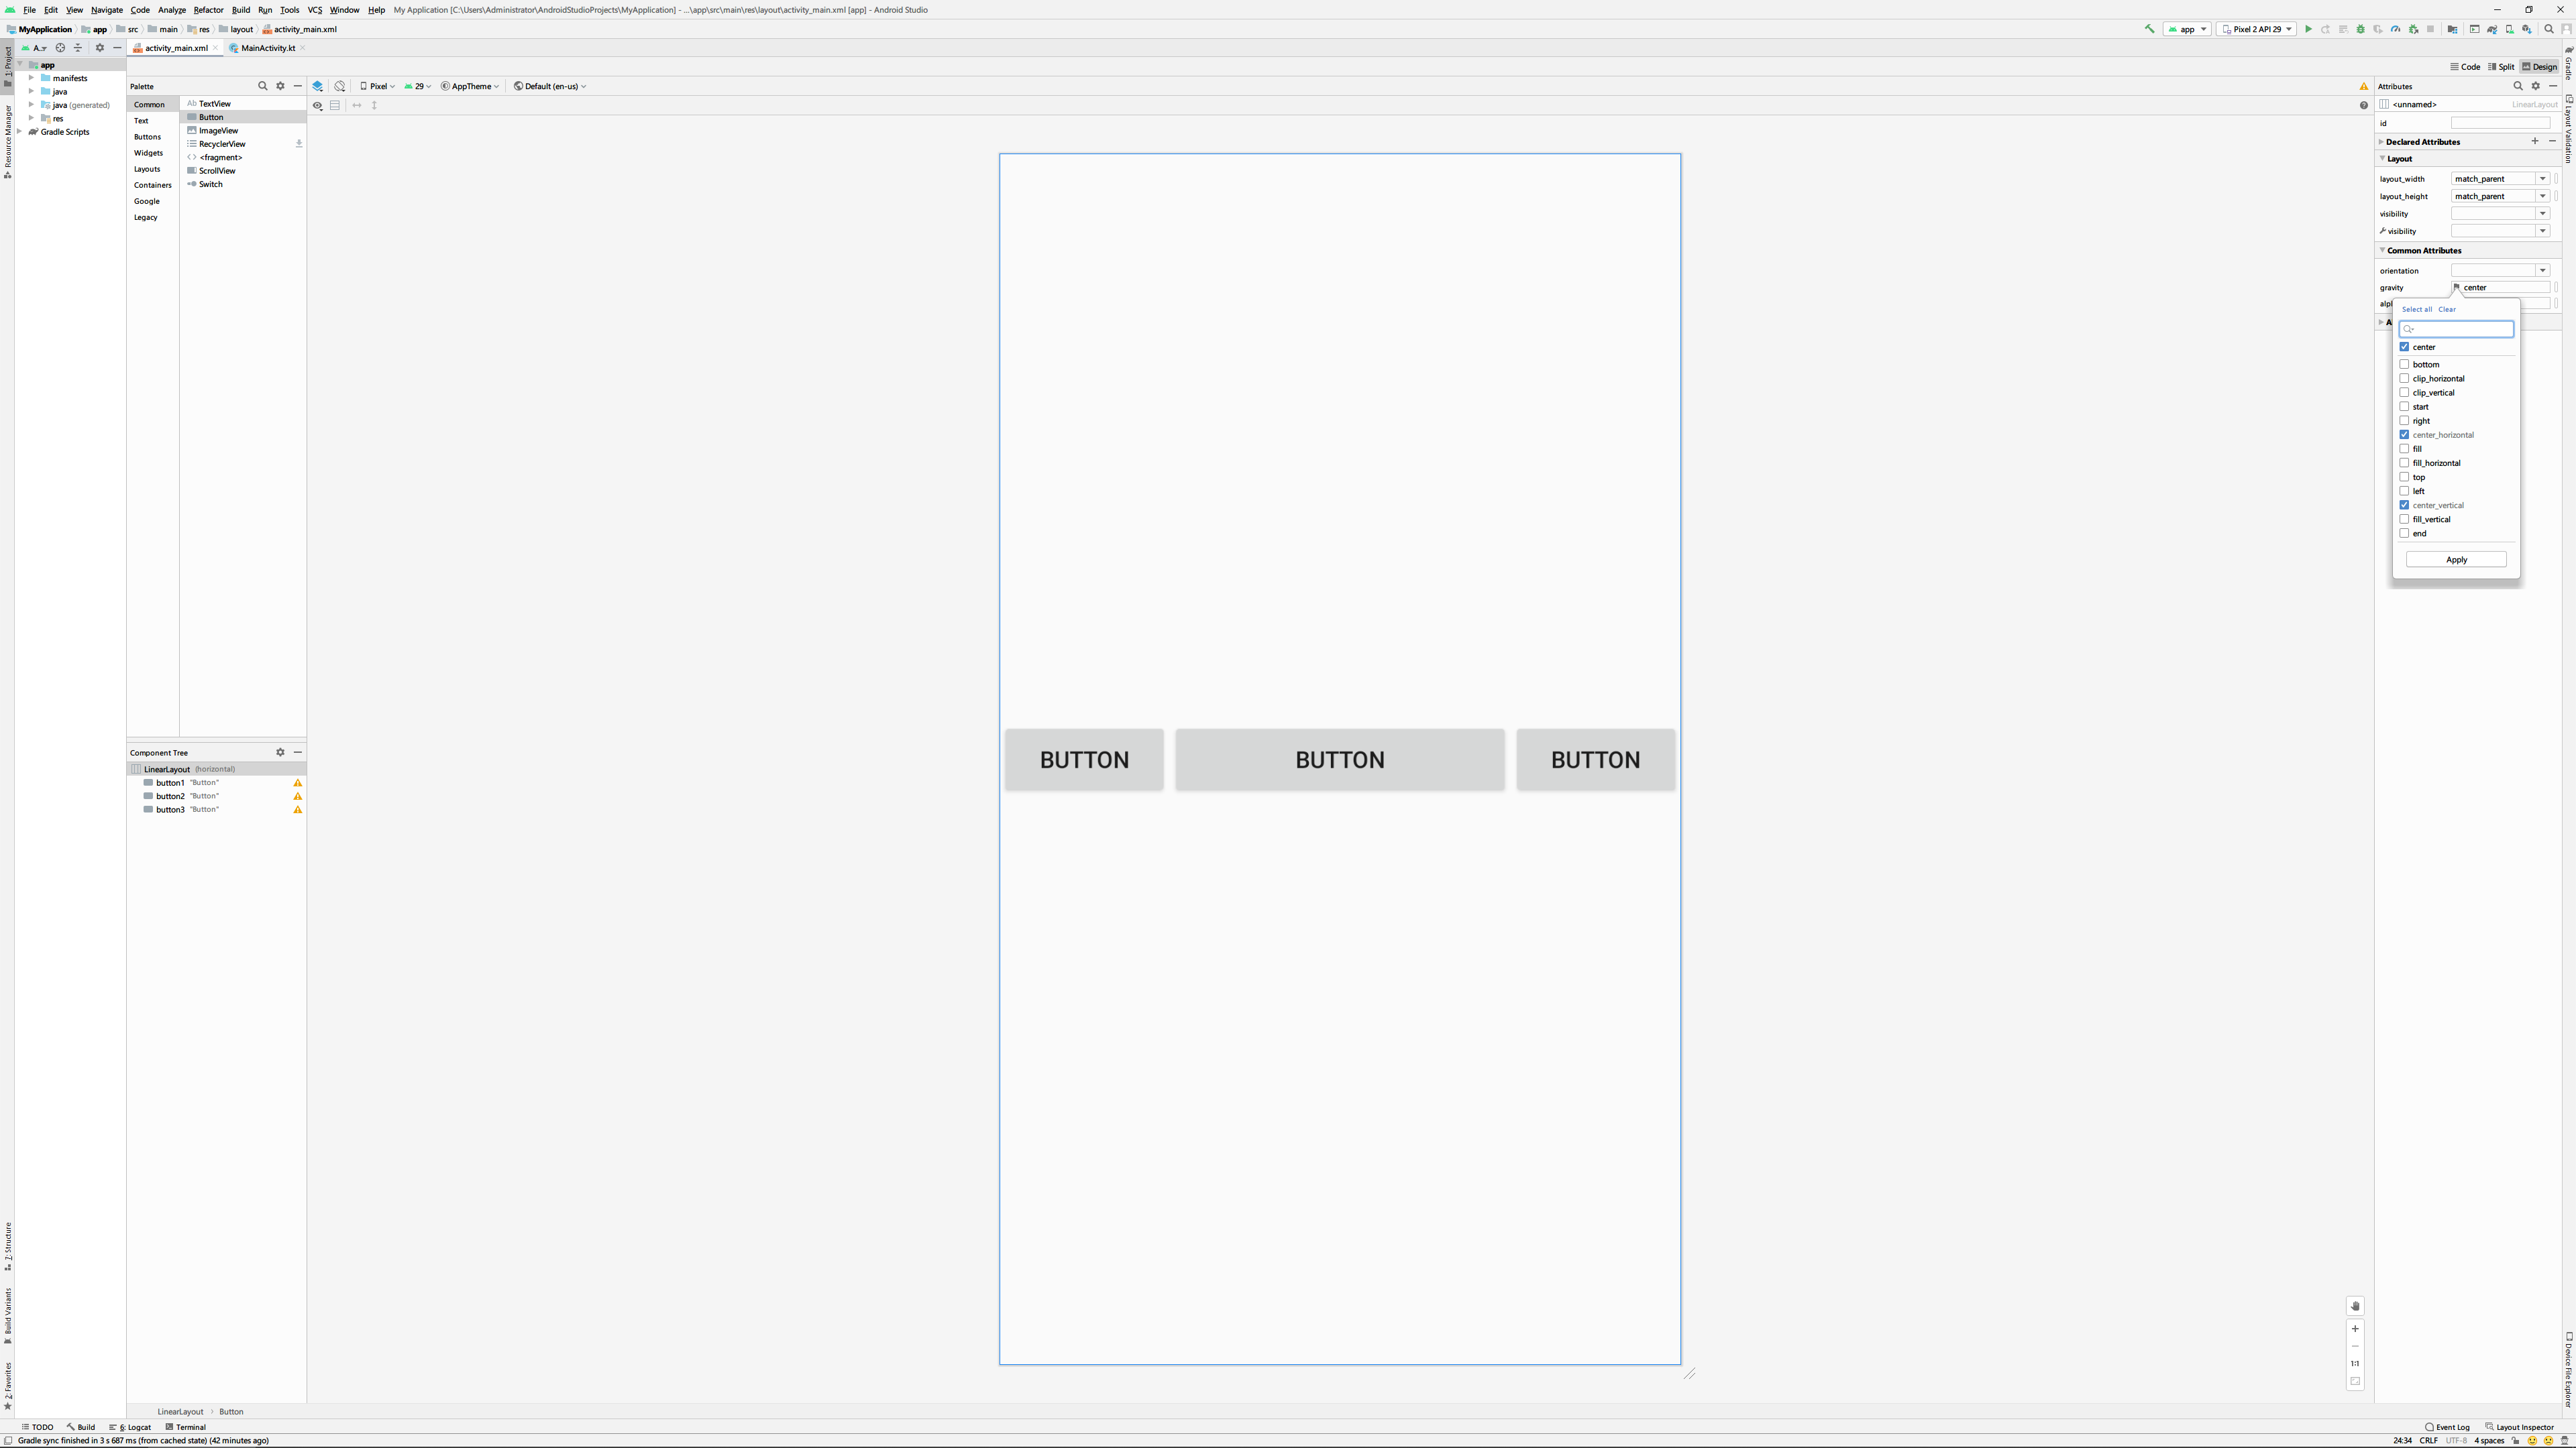Open the layout_width dropdown
The height and width of the screenshot is (1448, 2576).
point(2542,179)
